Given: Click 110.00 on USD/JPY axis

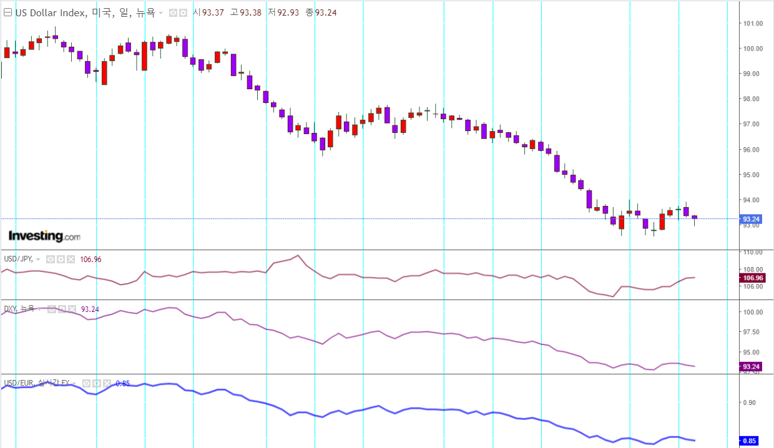Looking at the screenshot, I should [x=753, y=252].
